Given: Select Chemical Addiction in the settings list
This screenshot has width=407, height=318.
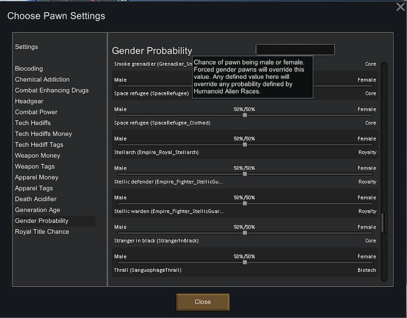Looking at the screenshot, I should 42,79.
